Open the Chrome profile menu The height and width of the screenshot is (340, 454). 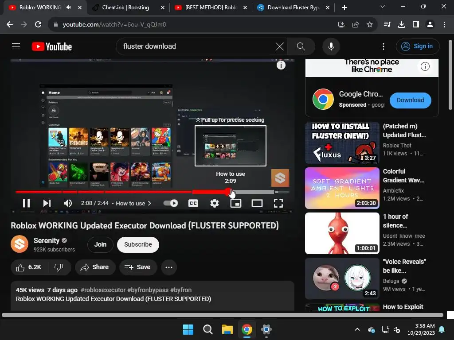click(430, 25)
